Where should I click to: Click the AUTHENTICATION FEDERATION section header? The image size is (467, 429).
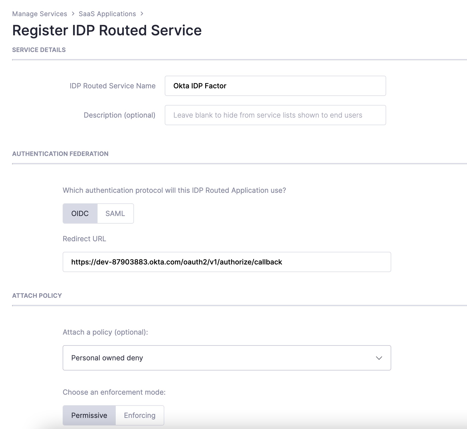click(60, 154)
